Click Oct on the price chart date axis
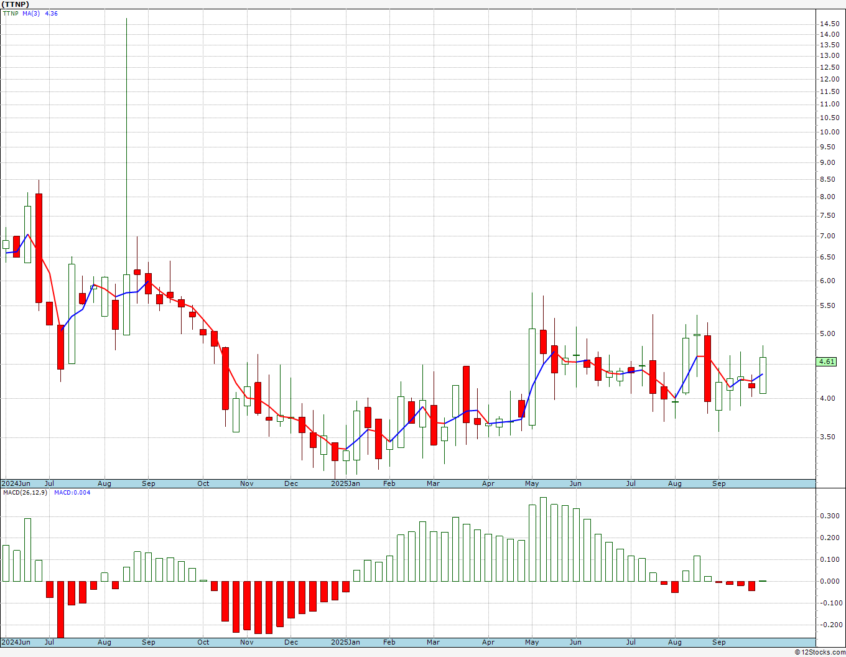The width and height of the screenshot is (846, 657). [x=203, y=483]
